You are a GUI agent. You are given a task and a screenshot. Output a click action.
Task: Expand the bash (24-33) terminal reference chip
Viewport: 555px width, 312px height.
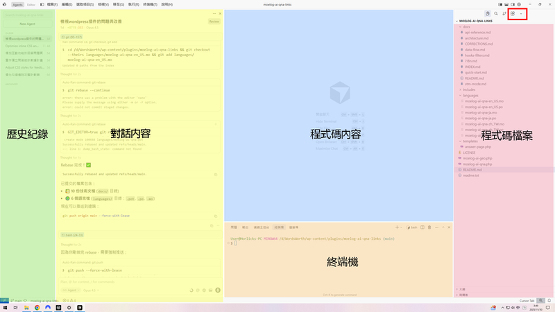(72, 235)
